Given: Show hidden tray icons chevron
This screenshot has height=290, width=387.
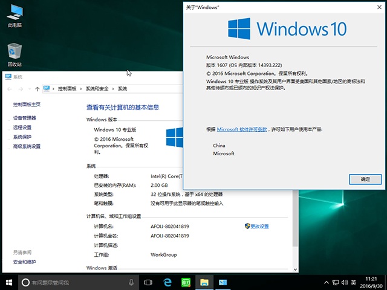Looking at the screenshot, I should [x=327, y=282].
